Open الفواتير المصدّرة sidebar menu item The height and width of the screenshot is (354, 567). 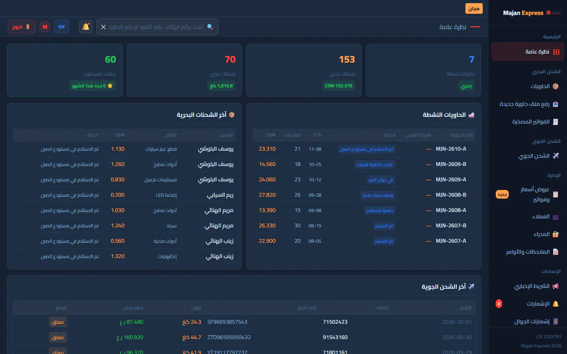pyautogui.click(x=528, y=122)
